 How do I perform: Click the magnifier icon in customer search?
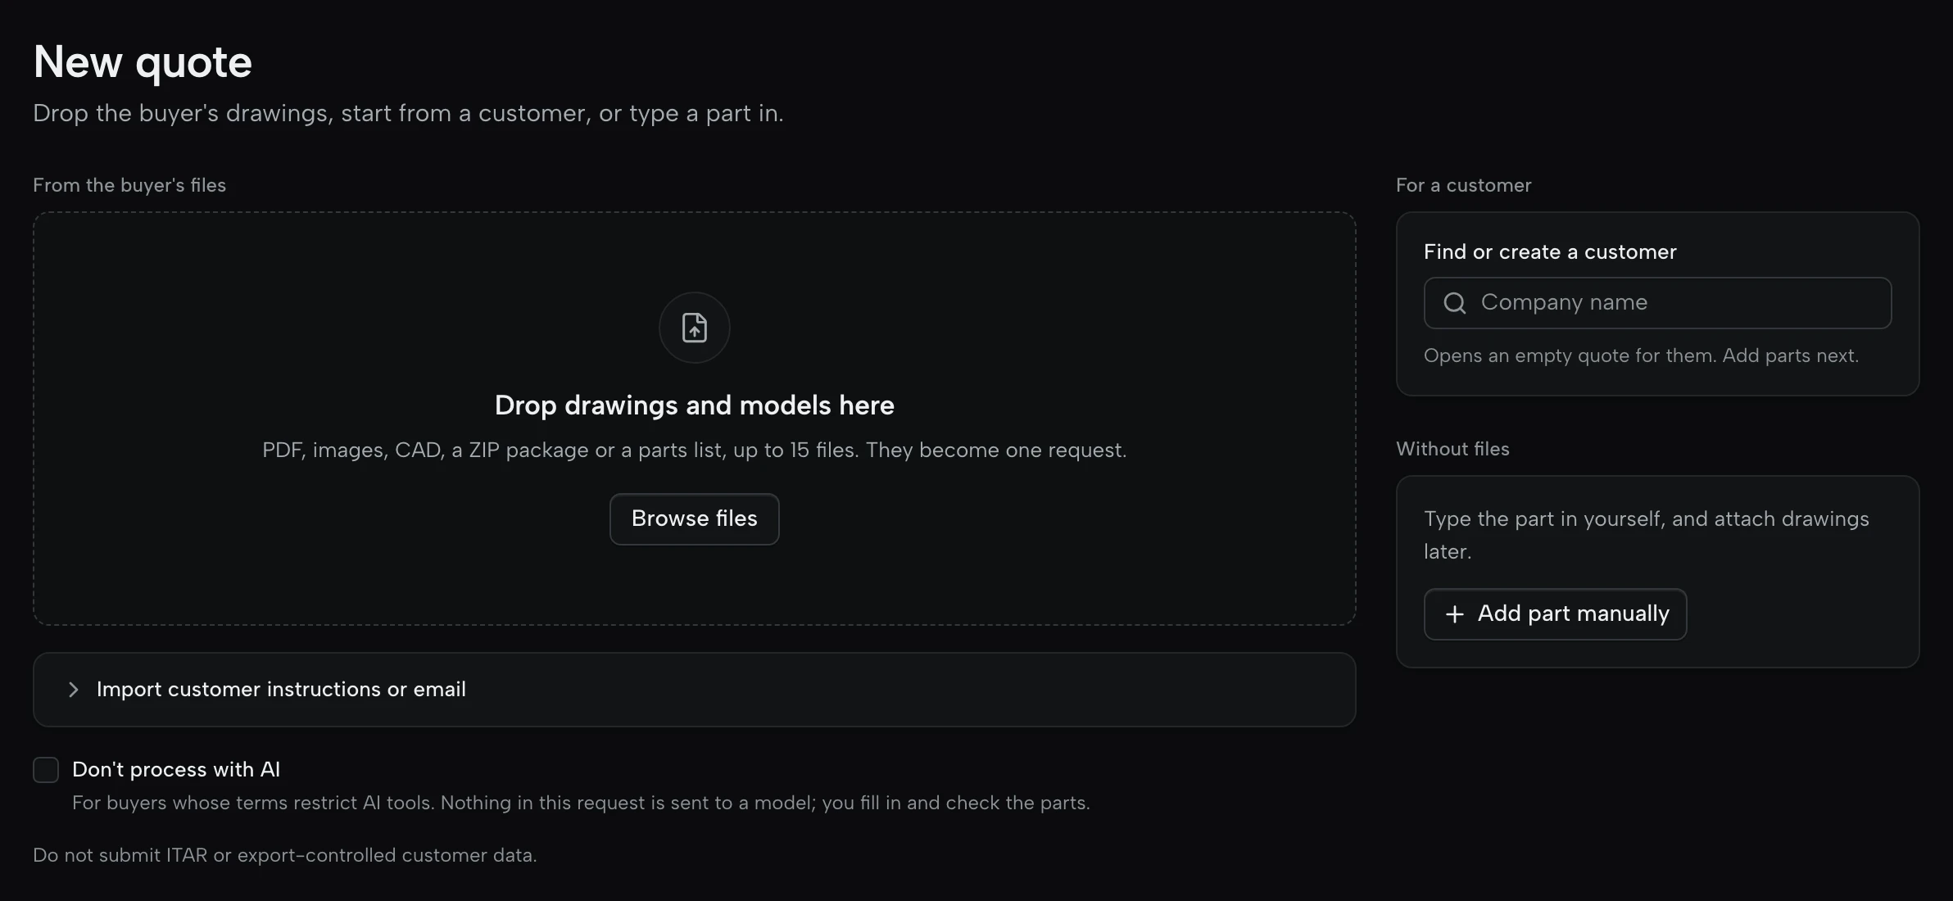[1454, 303]
